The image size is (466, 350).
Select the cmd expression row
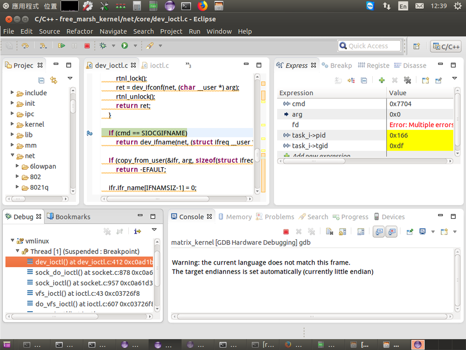365,104
